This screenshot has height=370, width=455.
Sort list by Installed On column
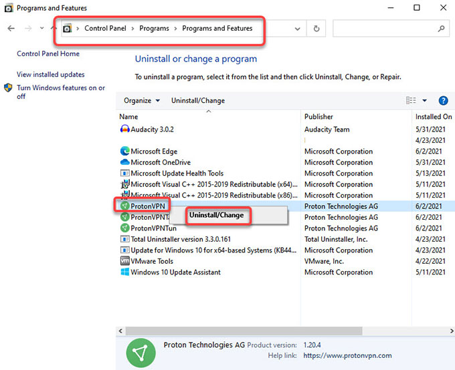click(x=434, y=117)
